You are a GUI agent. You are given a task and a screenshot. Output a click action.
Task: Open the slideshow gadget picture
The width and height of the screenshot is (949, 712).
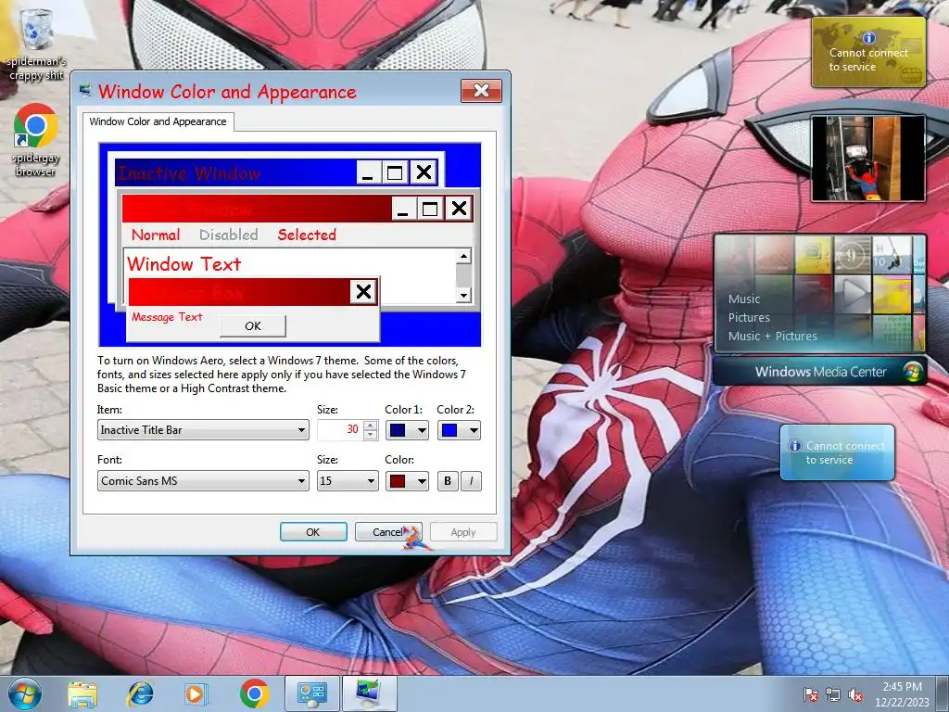point(867,158)
